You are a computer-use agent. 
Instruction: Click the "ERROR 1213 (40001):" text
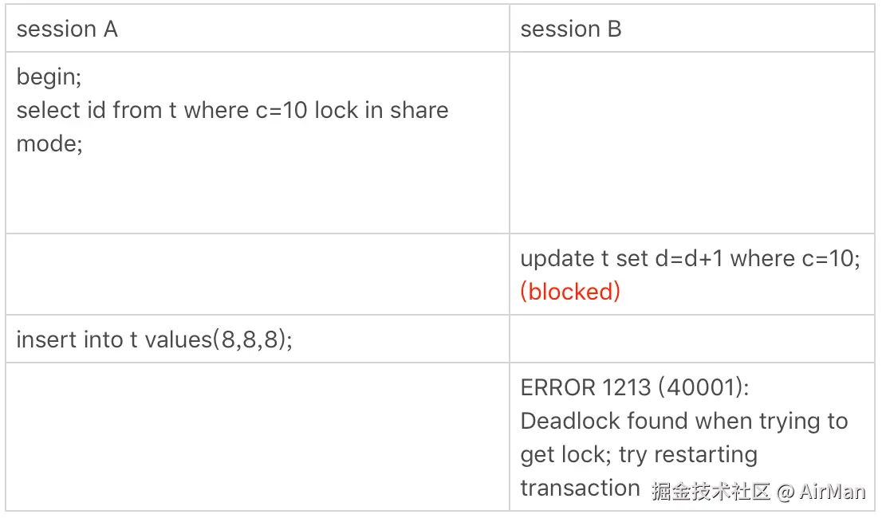click(635, 387)
